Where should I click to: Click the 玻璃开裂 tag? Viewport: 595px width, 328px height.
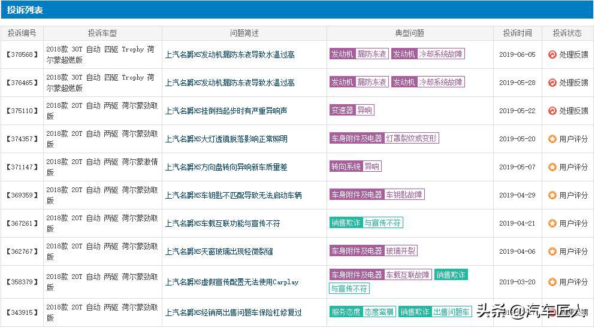click(x=401, y=251)
